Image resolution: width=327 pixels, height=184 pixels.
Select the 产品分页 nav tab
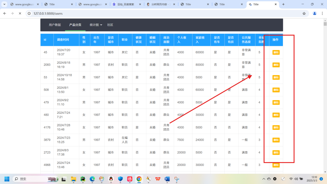[75, 25]
